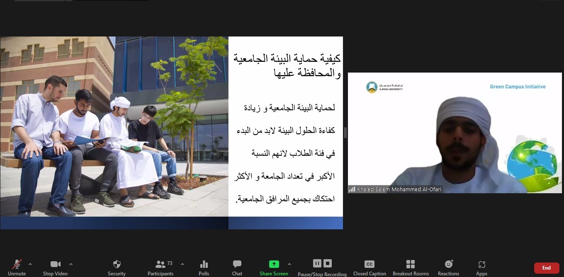The height and width of the screenshot is (277, 564).
Task: Open the Reactions picker
Action: click(x=448, y=264)
